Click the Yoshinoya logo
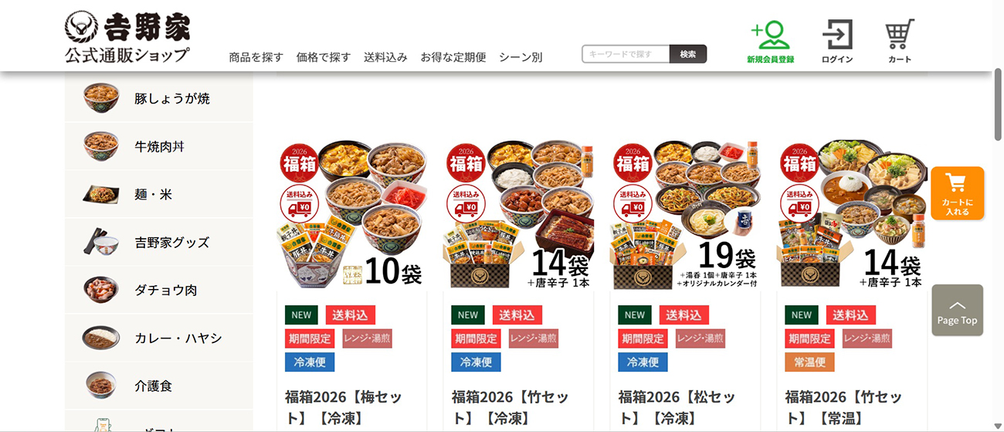The height and width of the screenshot is (432, 1004). pos(127,37)
